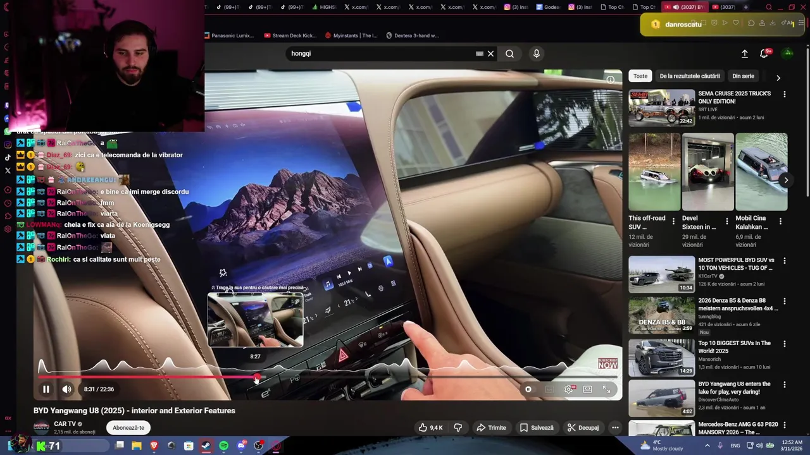The width and height of the screenshot is (810, 455).
Task: Open Mobil Cina Kalahkan short thumbnail
Action: [761, 171]
